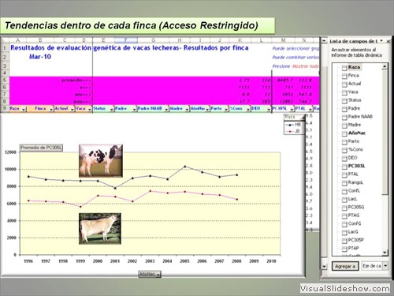394x296 pixels.
Task: Select row 9 header
Action: pyautogui.click(x=5, y=108)
